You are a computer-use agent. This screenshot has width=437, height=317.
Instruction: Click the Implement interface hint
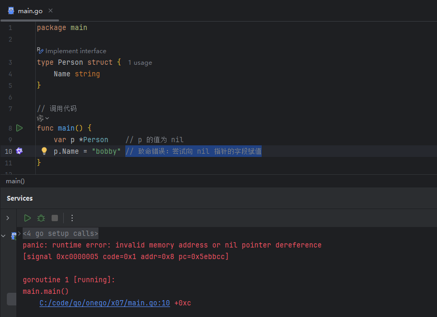[75, 51]
